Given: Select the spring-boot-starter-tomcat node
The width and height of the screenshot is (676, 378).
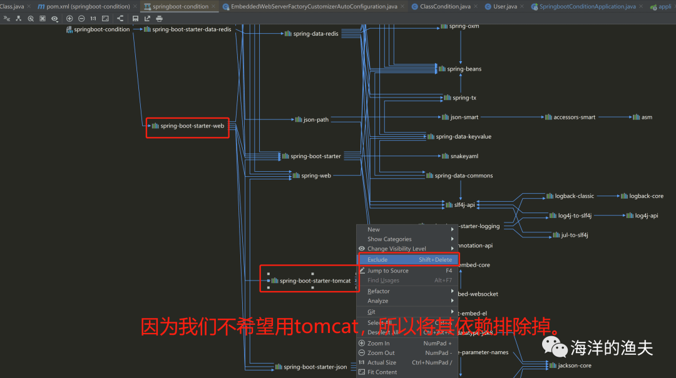Looking at the screenshot, I should coord(311,281).
